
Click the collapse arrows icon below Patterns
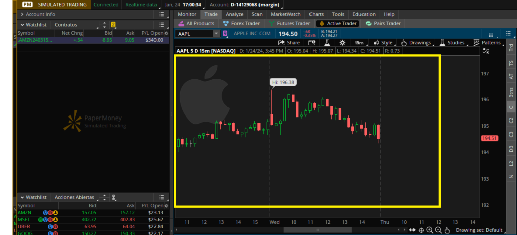coord(485,51)
